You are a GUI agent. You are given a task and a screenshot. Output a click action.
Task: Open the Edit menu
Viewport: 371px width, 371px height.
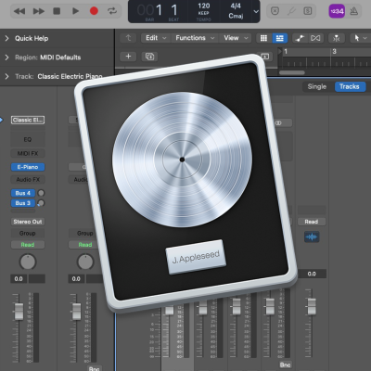156,38
